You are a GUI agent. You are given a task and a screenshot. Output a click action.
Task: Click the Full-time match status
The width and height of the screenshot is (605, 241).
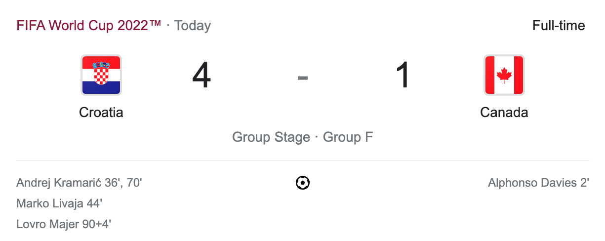[x=559, y=26]
